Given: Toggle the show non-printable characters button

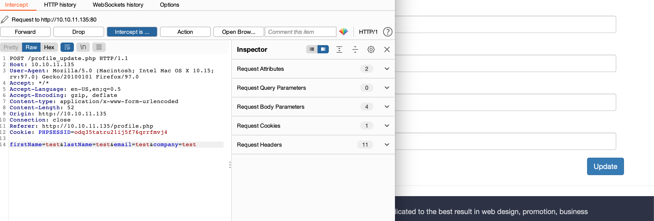Looking at the screenshot, I should coord(83,47).
